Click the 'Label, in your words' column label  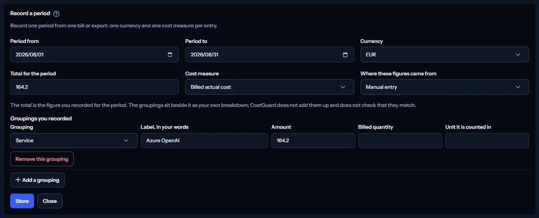click(165, 127)
